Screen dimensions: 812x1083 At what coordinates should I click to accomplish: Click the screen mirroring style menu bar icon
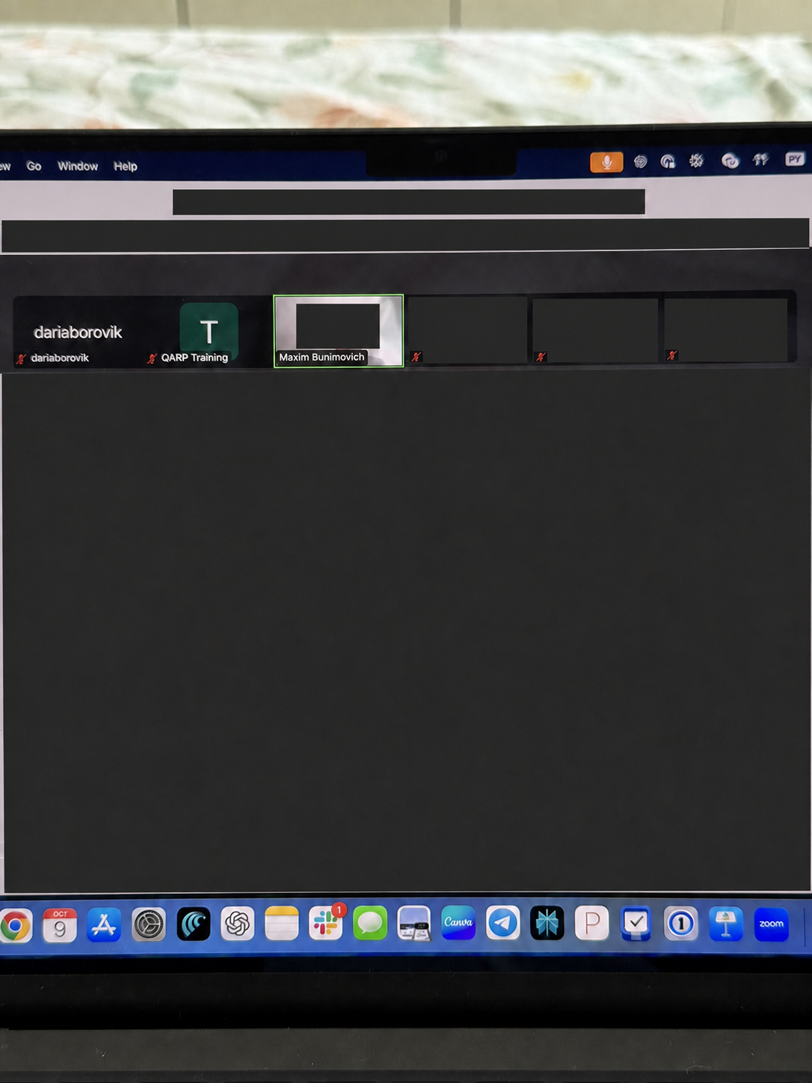(x=668, y=162)
